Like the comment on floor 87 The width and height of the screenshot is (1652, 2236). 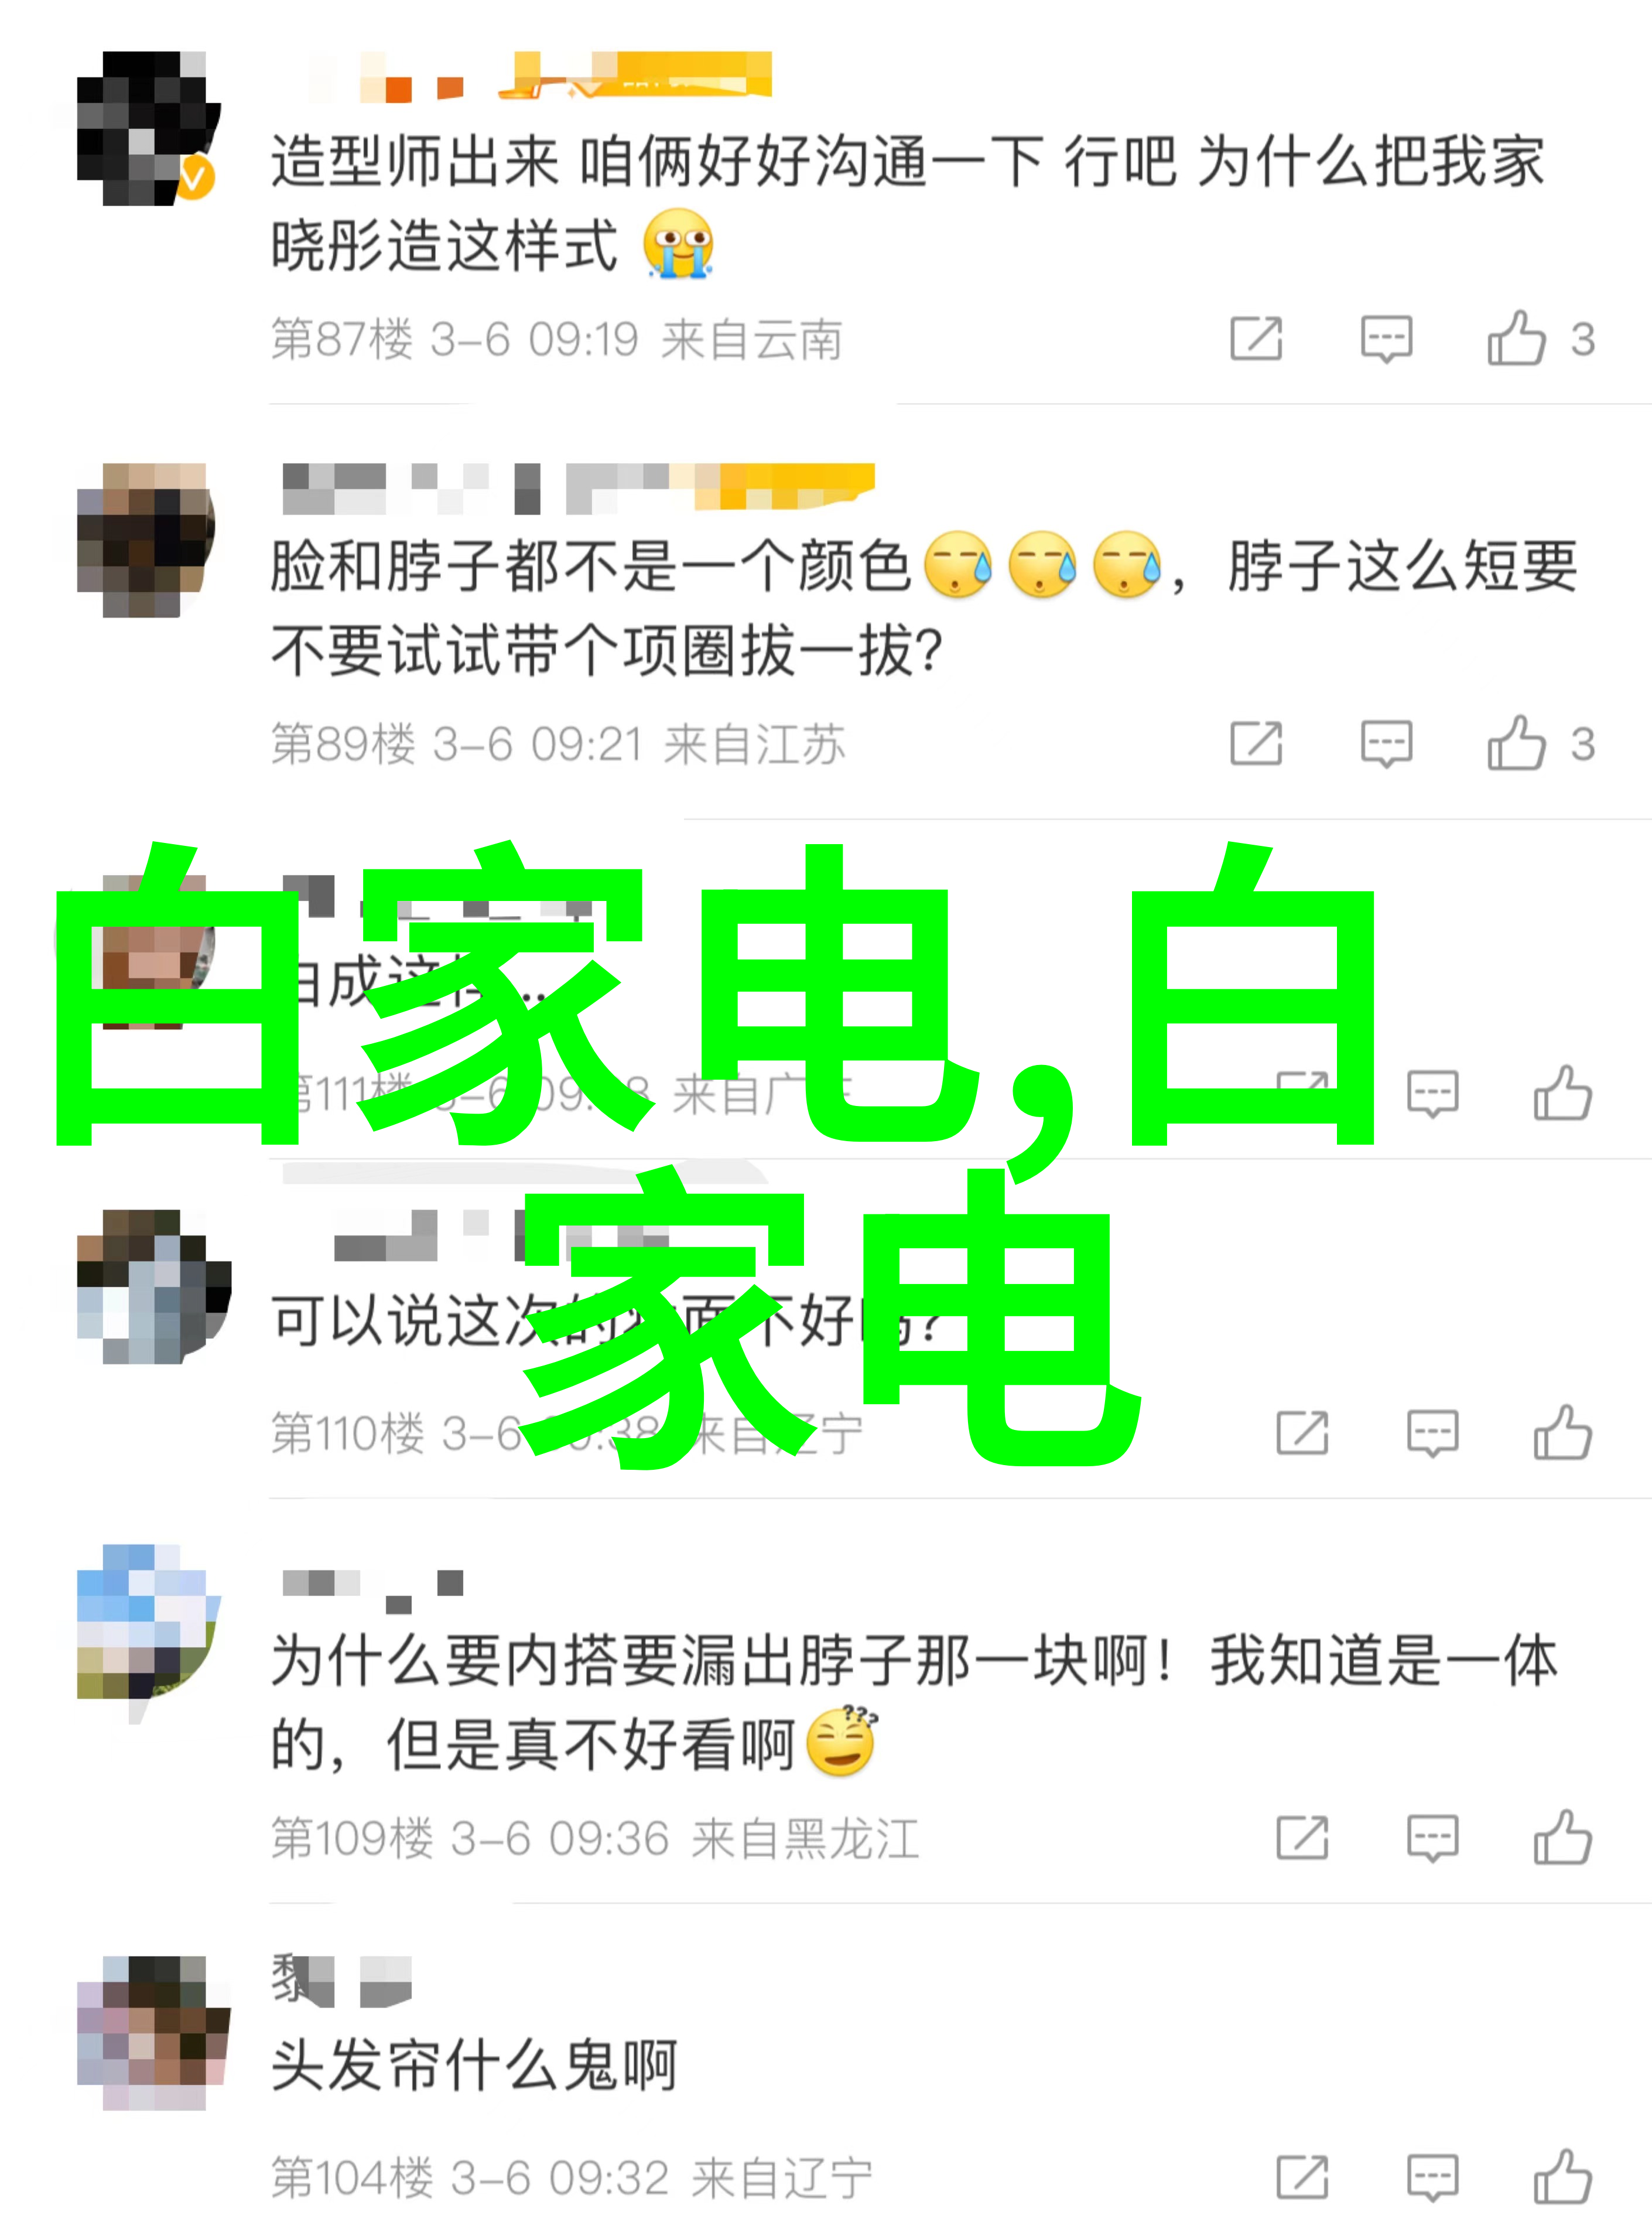[1516, 338]
